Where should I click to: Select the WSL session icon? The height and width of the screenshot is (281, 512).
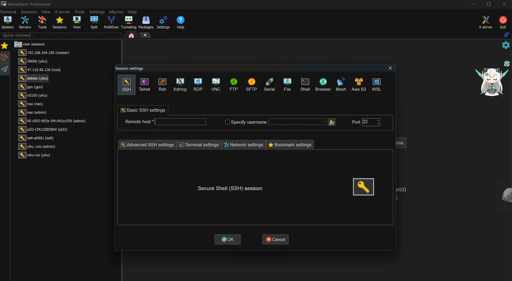377,85
